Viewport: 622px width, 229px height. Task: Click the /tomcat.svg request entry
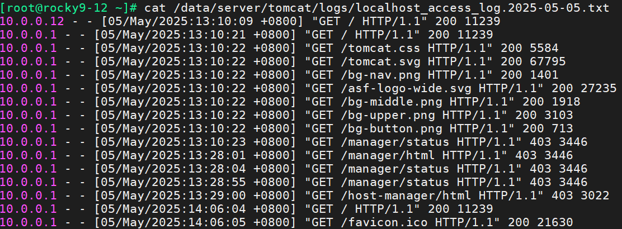point(283,61)
